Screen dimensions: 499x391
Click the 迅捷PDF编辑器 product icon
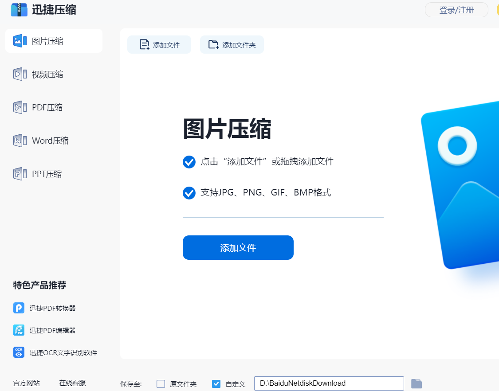(19, 330)
